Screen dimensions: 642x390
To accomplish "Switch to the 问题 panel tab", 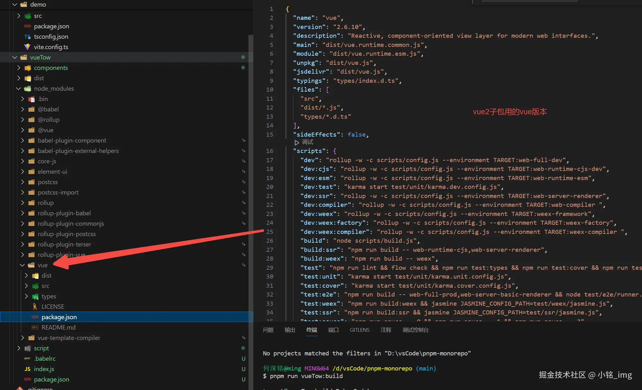I will (x=268, y=330).
